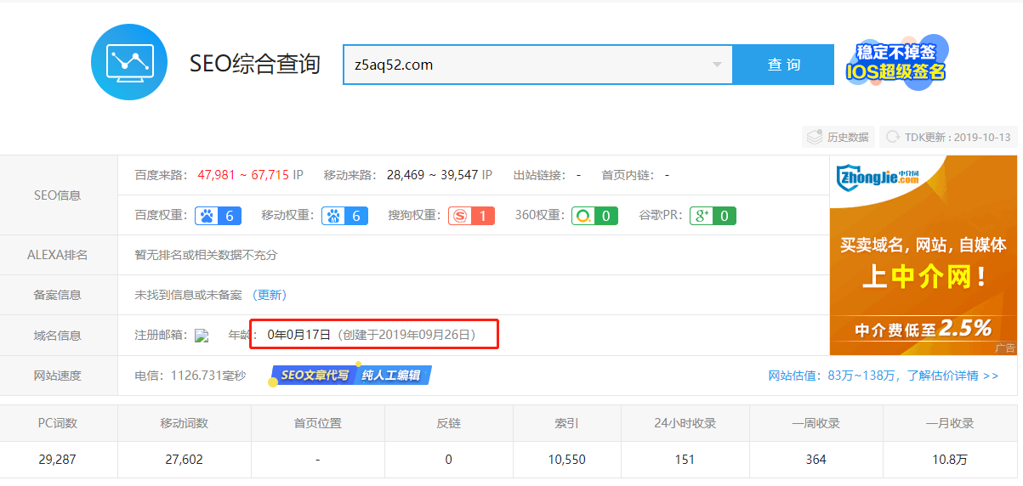This screenshot has width=1023, height=486.
Task: Click the 移动权重 6 badge
Action: pyautogui.click(x=345, y=216)
